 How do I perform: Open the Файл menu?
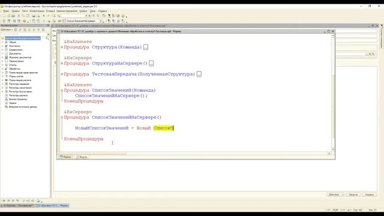point(6,11)
